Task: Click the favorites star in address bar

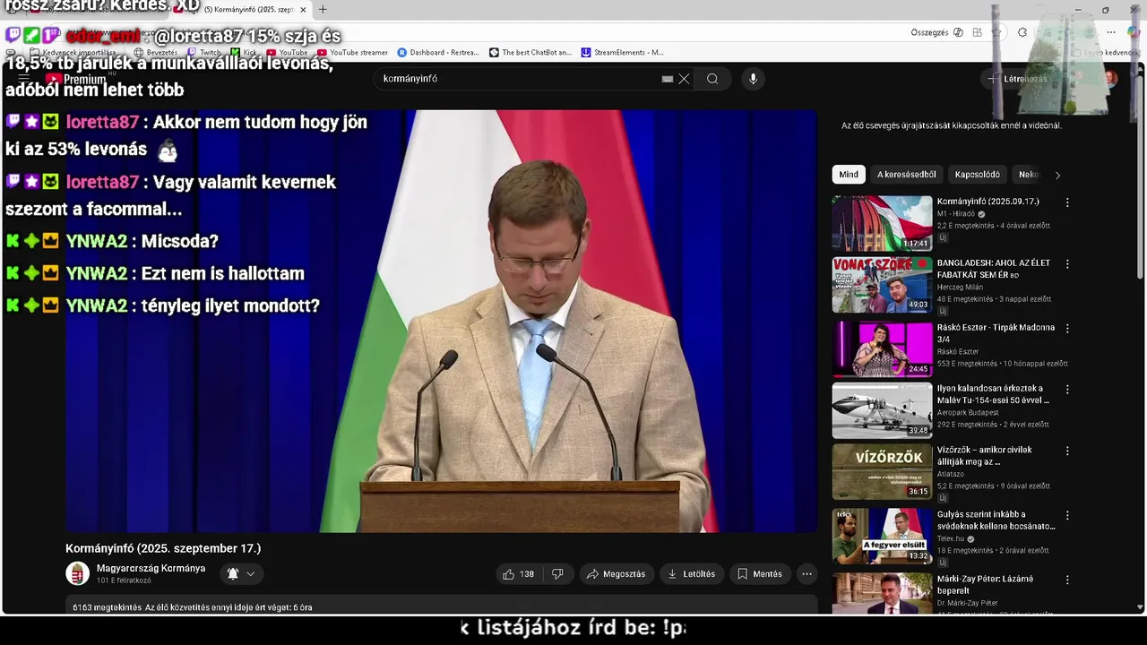Action: click(996, 32)
